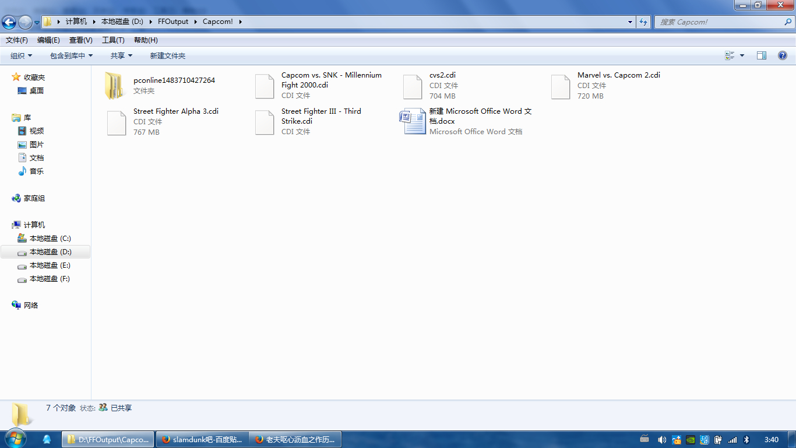
Task: Select Street Fighter III Third Strike.cdi icon
Action: (265, 123)
